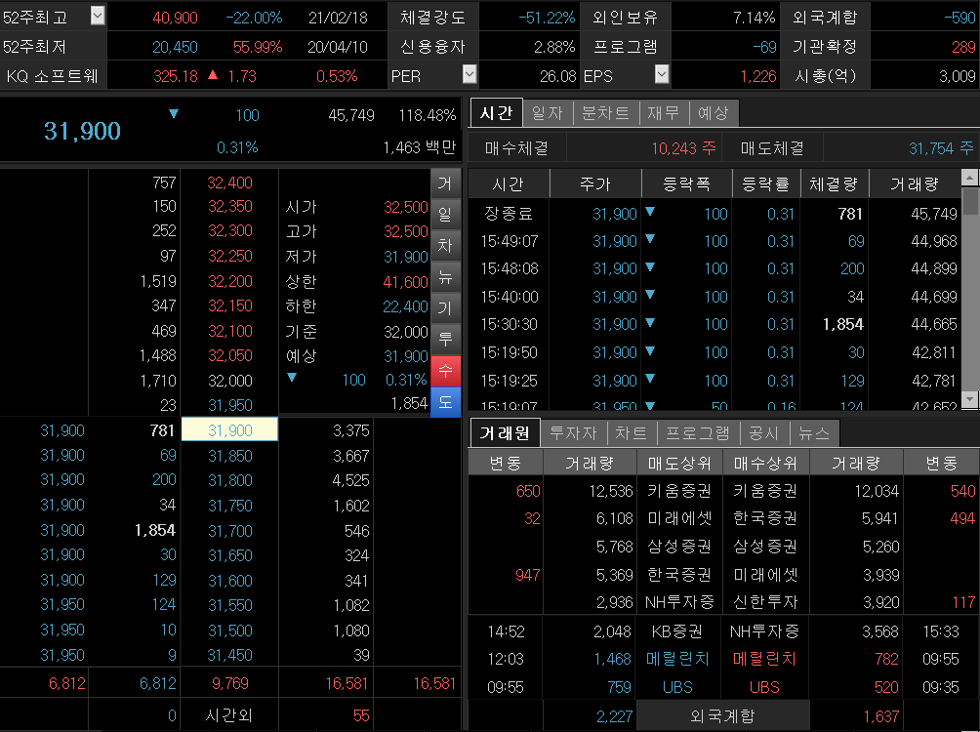Select ask price 32,050
The height and width of the screenshot is (732, 980).
click(x=229, y=355)
